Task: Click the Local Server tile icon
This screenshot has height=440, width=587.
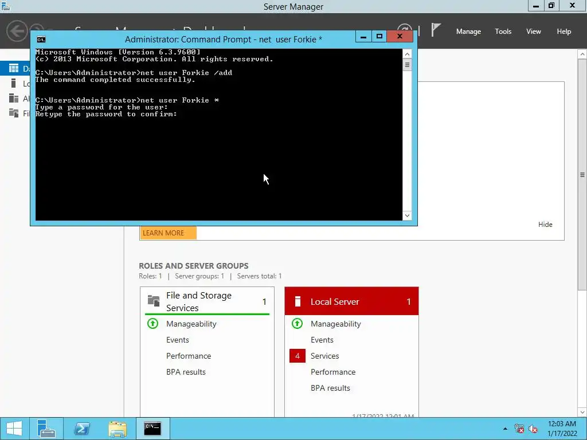Action: [x=298, y=301]
